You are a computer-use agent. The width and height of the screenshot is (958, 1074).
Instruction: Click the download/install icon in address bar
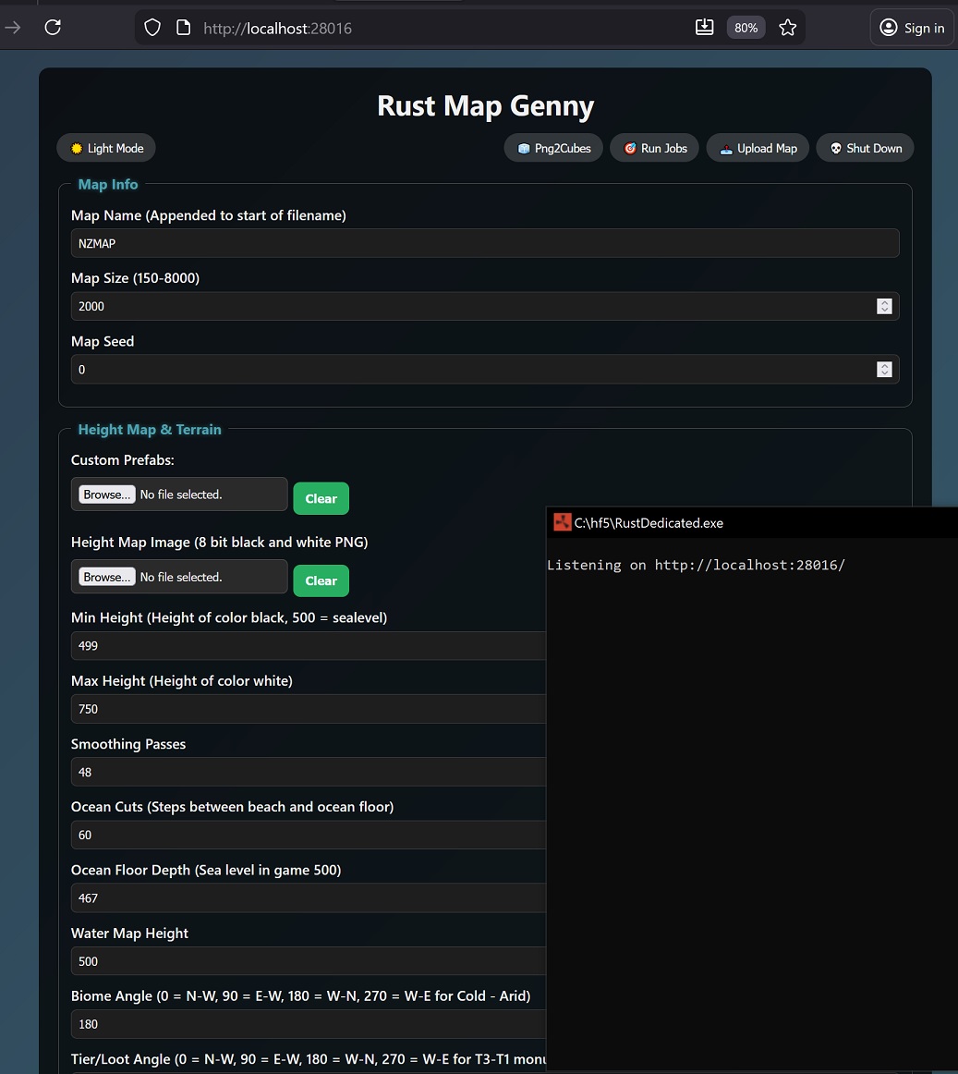click(x=704, y=28)
